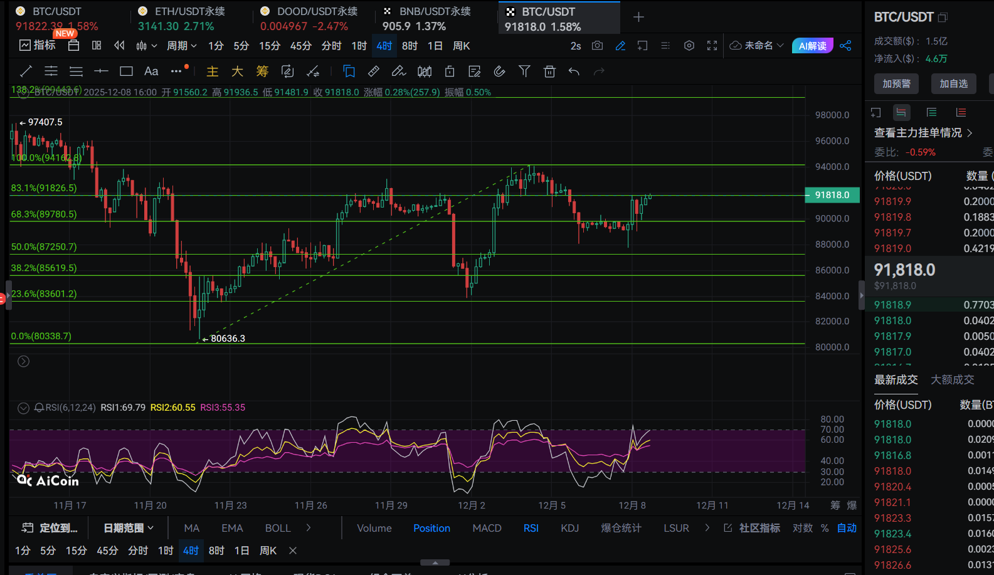Select the ruler measurement tool
This screenshot has height=575, width=994.
pos(373,71)
